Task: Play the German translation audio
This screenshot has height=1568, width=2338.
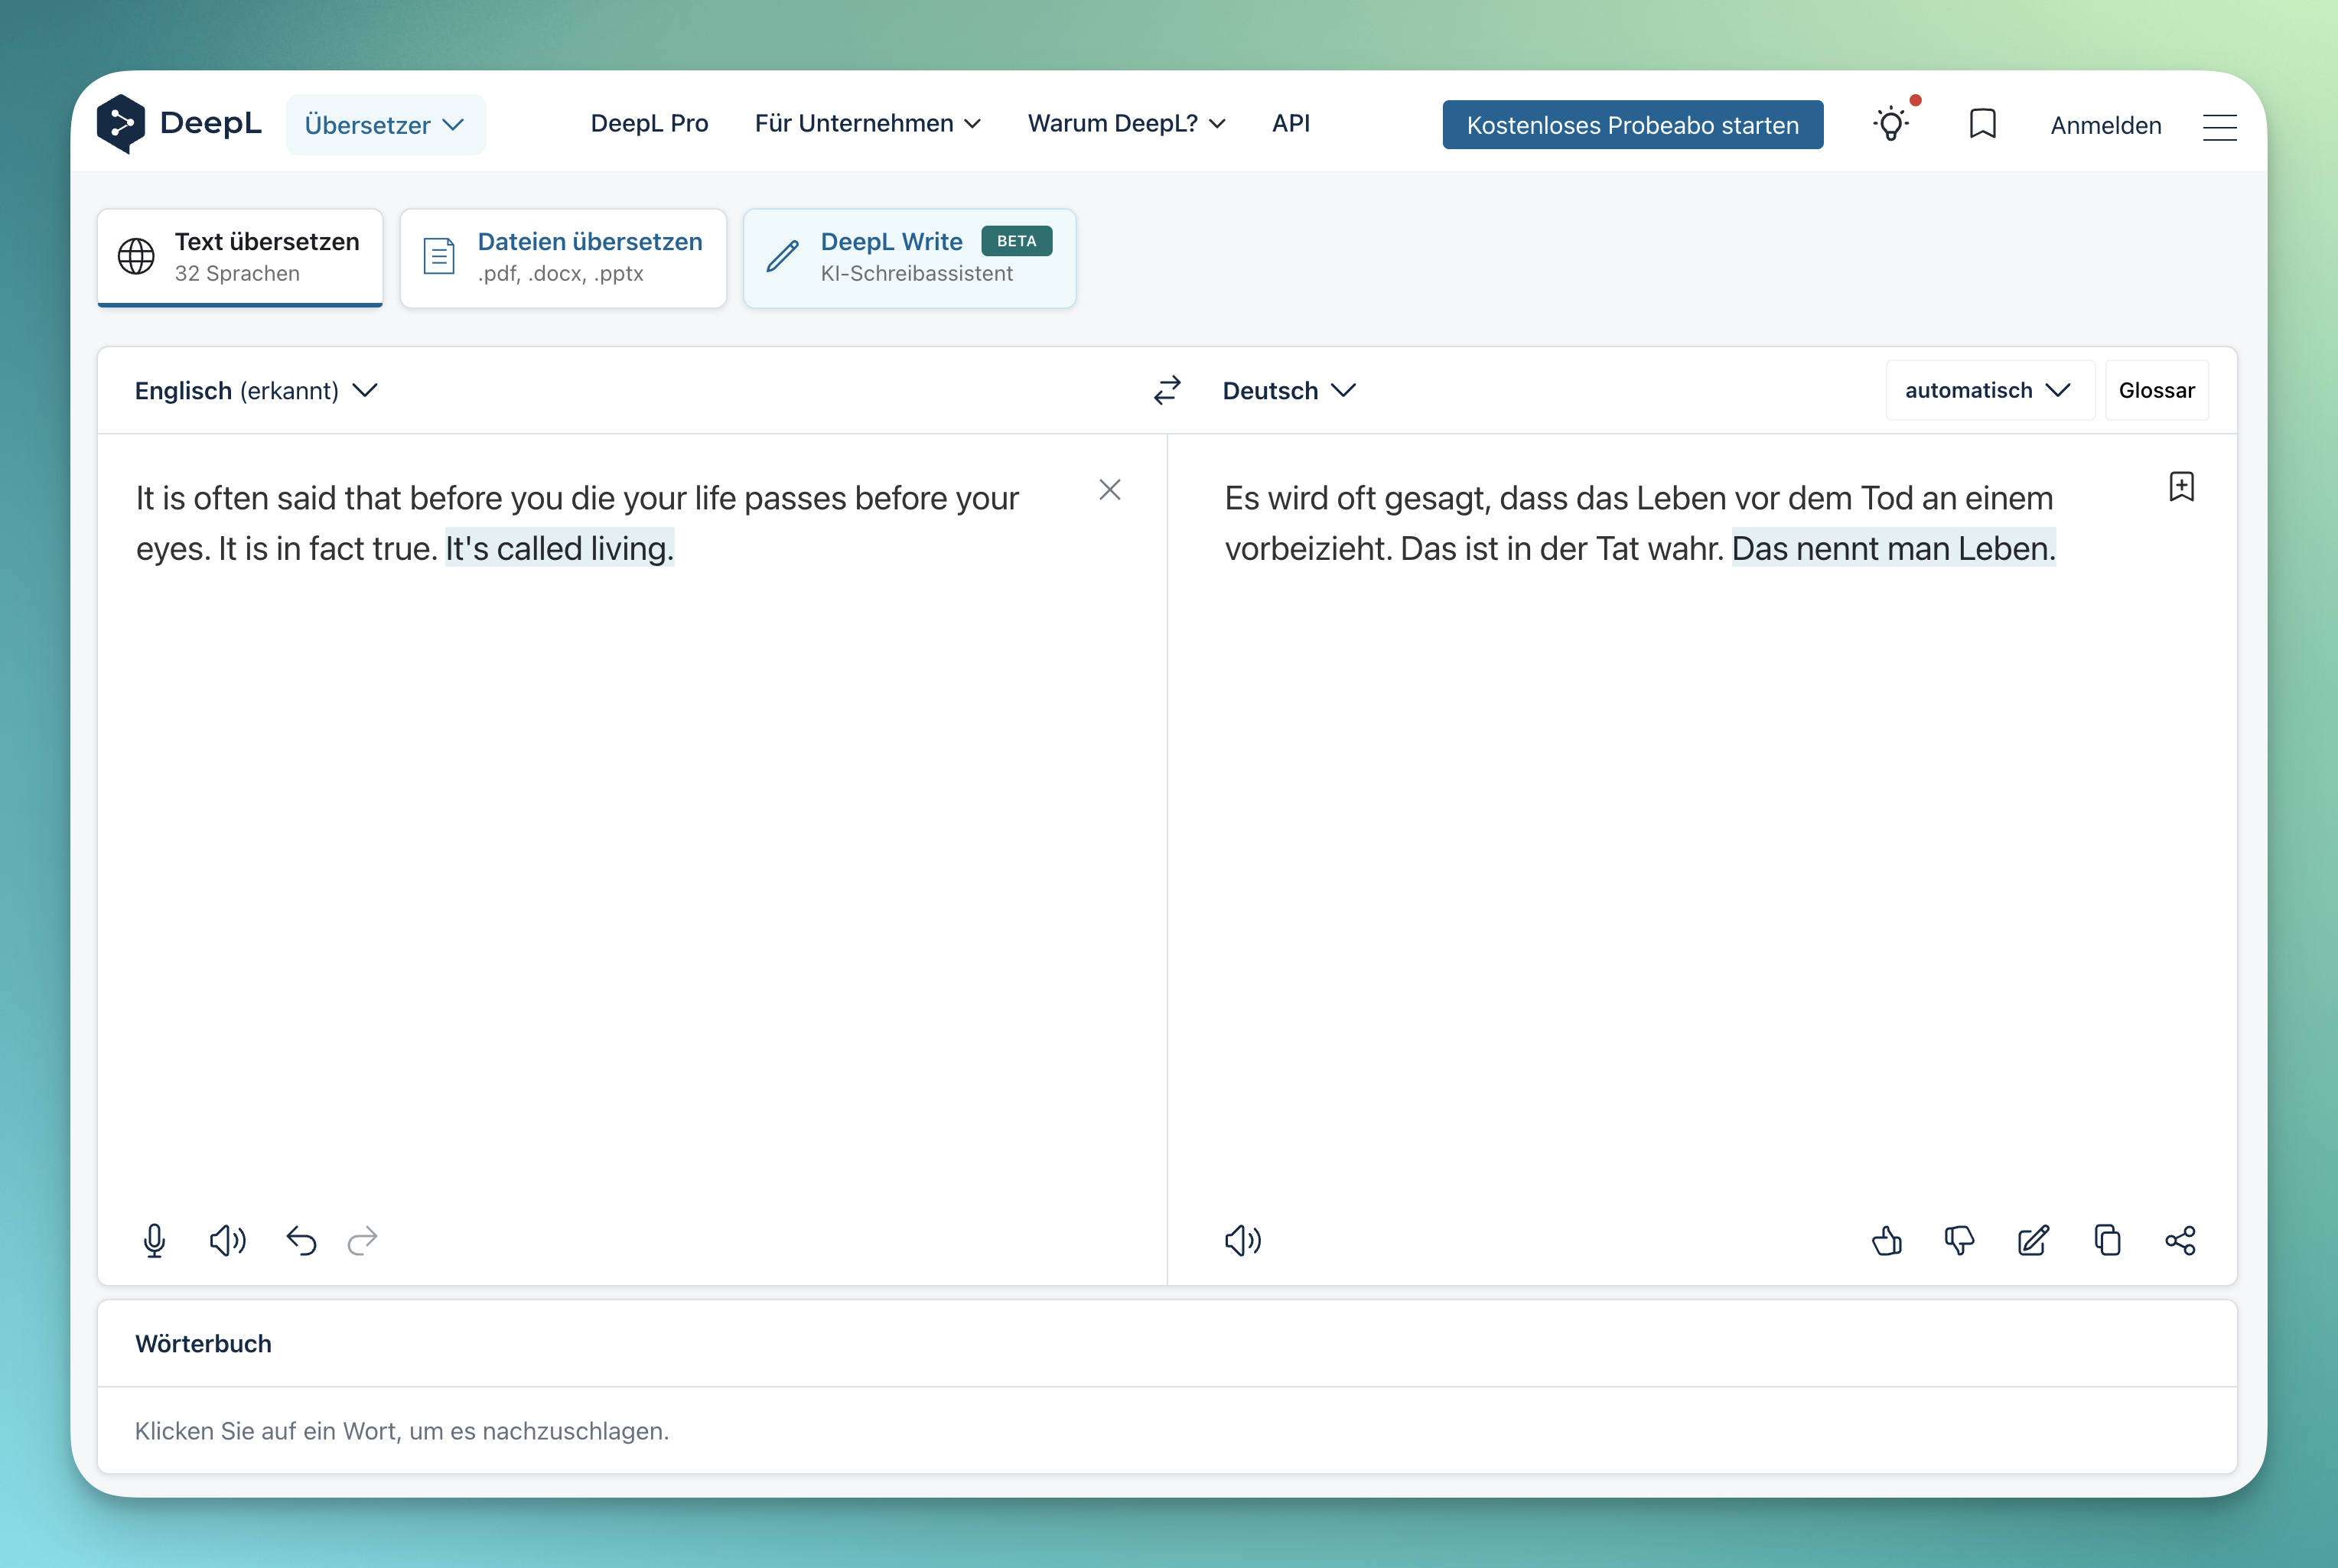Action: click(1242, 1240)
